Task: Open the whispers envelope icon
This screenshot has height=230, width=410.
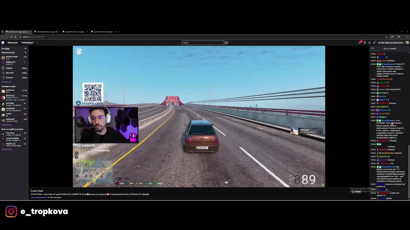Action: click(x=365, y=42)
